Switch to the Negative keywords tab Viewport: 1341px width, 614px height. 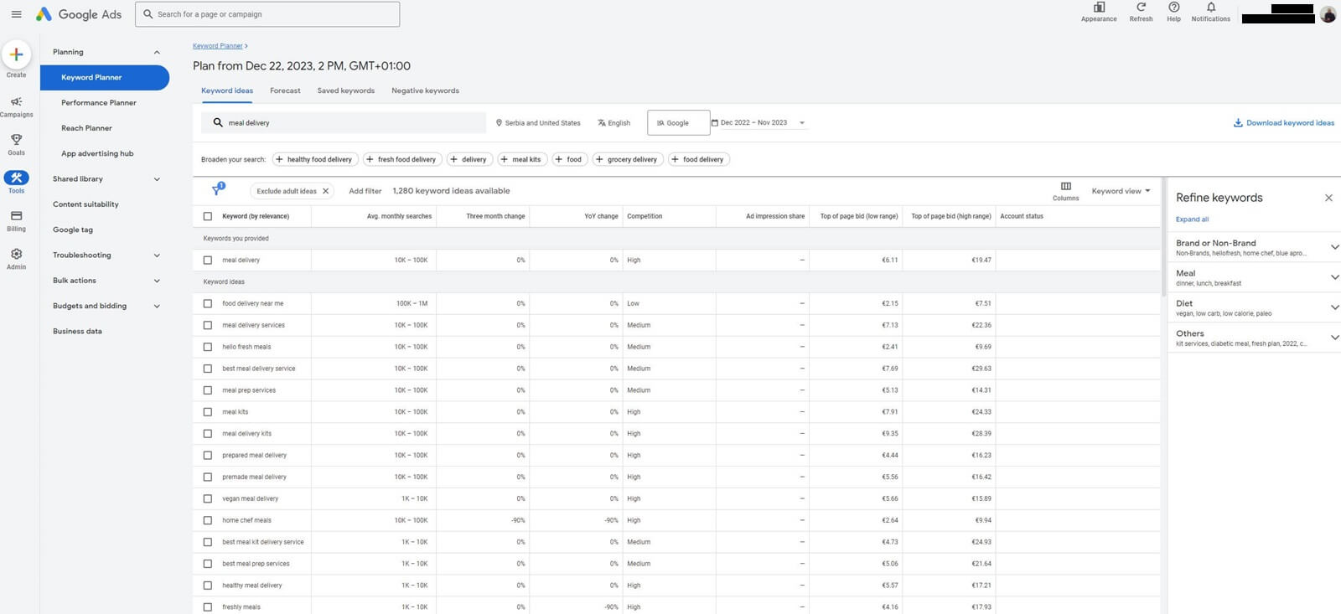pos(425,90)
